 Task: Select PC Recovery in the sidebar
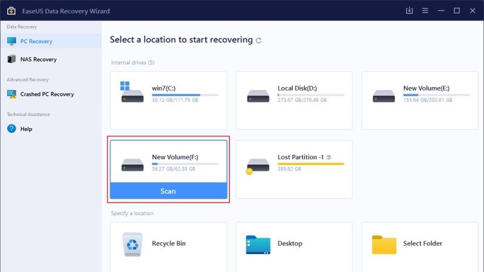[x=51, y=41]
